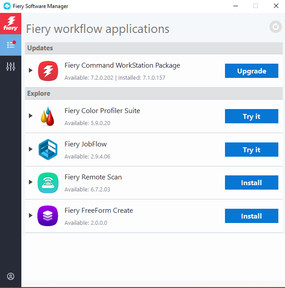The image size is (285, 288).
Task: Try Fiery Color Profiler Suite
Action: click(251, 116)
